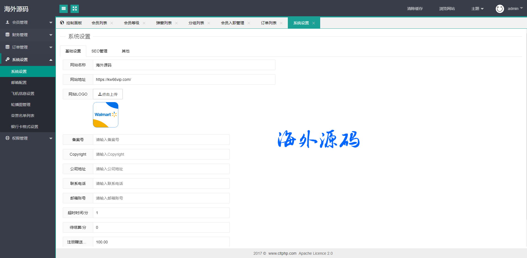Open 邮箱配置 in the sidebar
This screenshot has width=527, height=258.
click(19, 83)
